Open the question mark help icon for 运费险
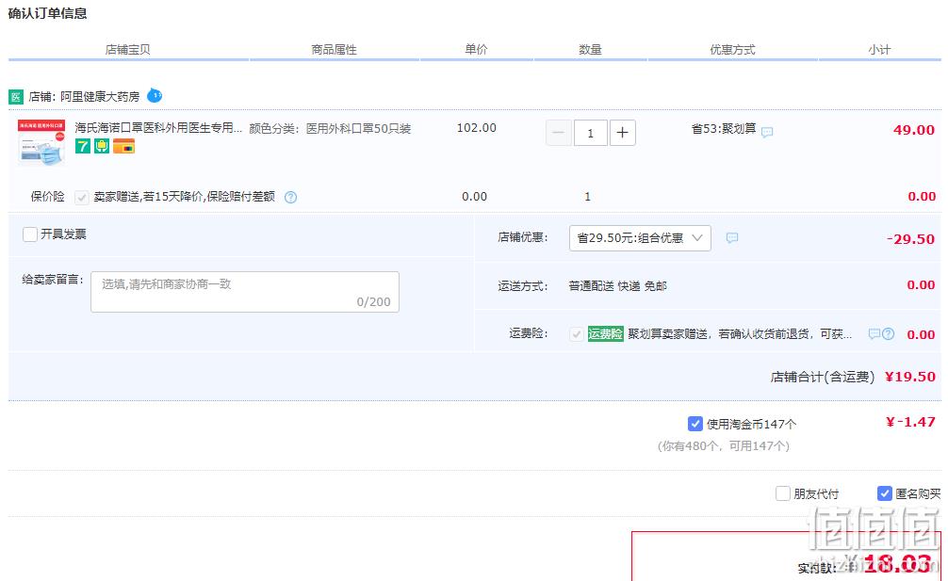 pyautogui.click(x=888, y=334)
